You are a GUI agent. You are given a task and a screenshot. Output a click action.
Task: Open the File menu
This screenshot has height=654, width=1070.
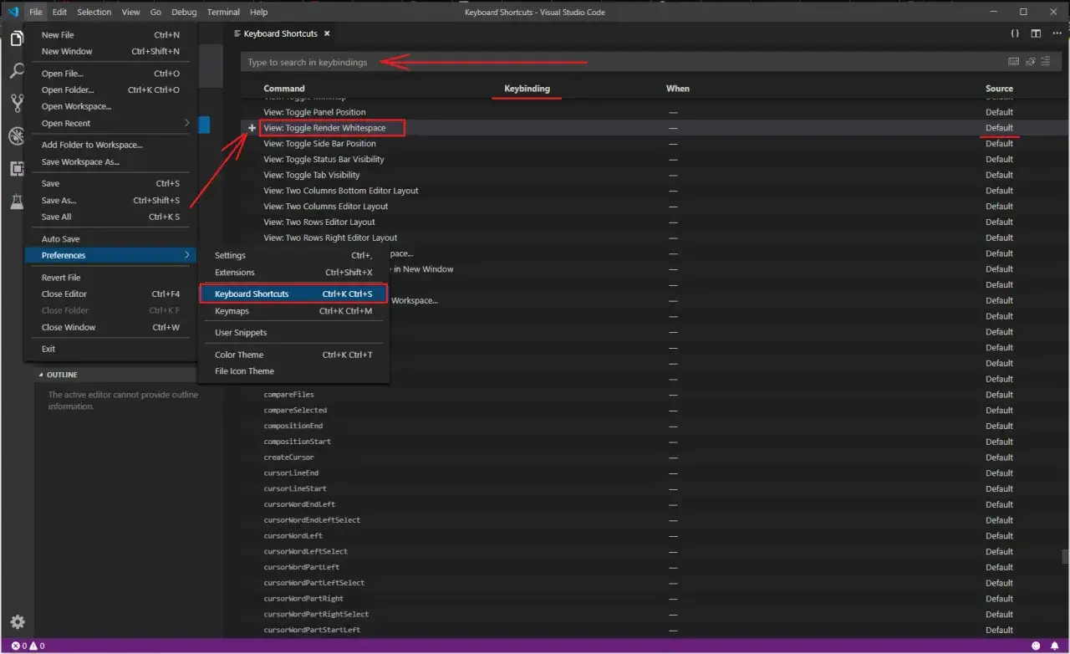[35, 12]
